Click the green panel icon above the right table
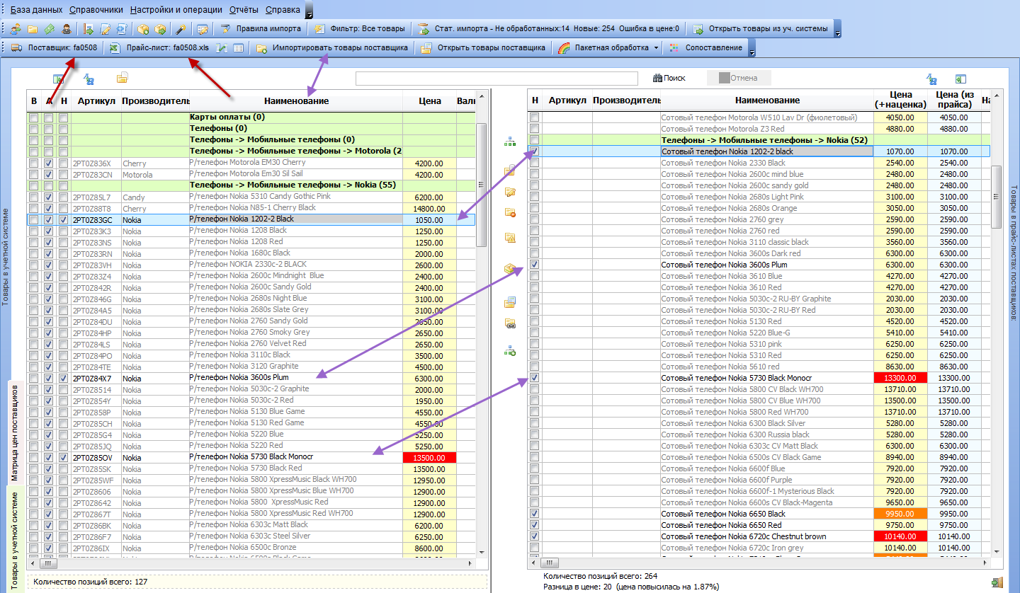 [961, 79]
